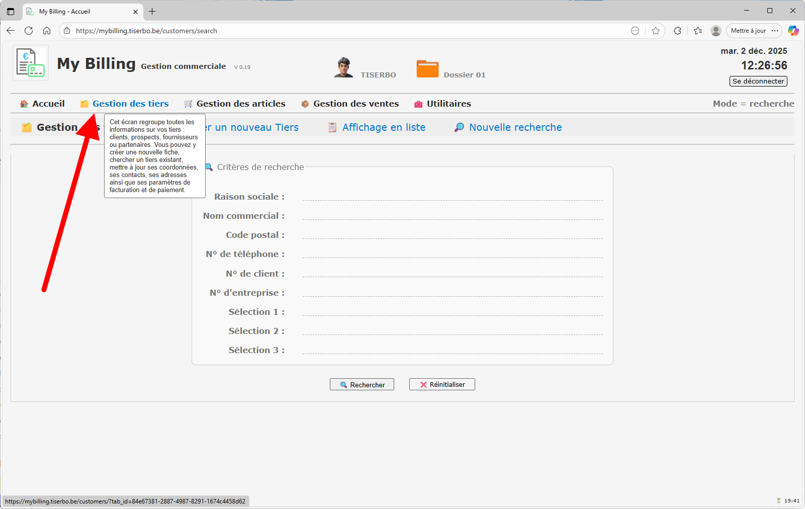This screenshot has height=509, width=805.
Task: Click the browser refresh icon
Action: pyautogui.click(x=29, y=31)
